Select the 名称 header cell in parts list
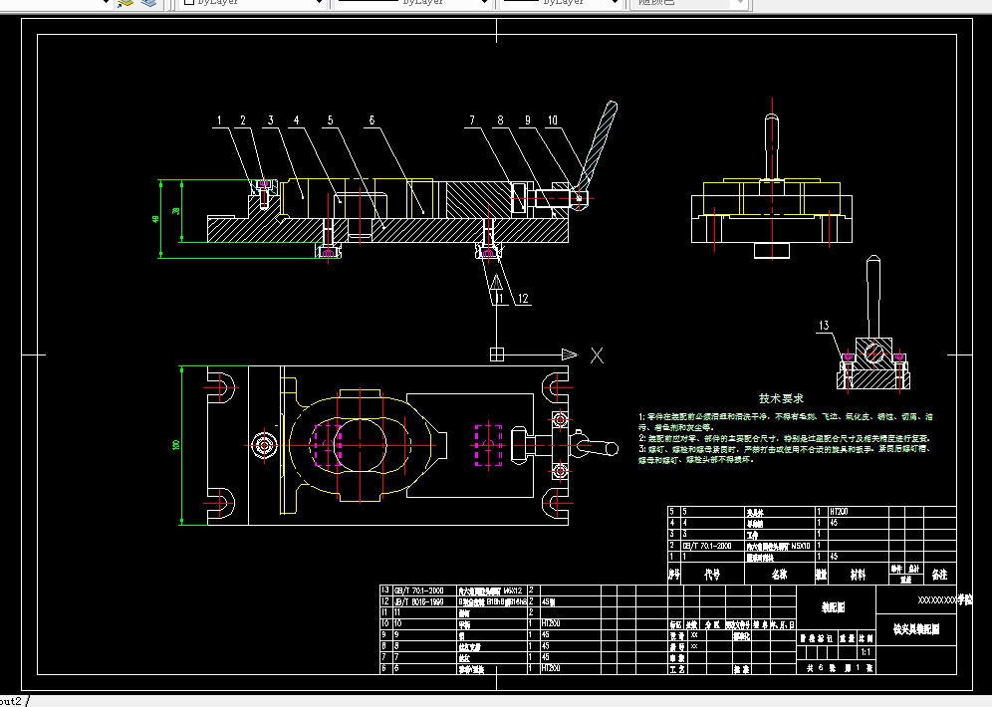This screenshot has height=707, width=992. click(780, 575)
